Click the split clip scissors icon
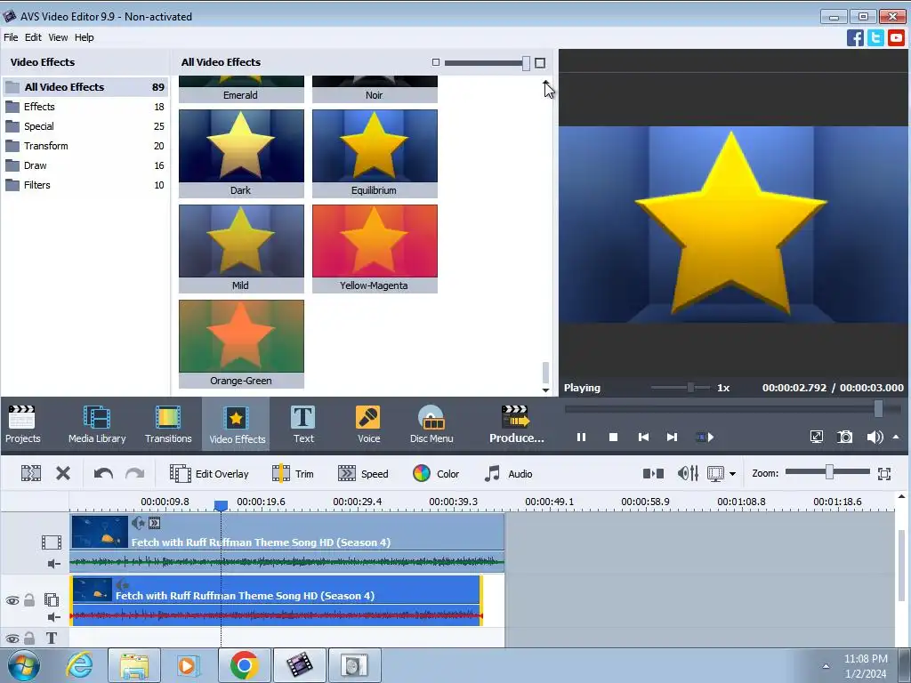911x683 pixels. (31, 473)
